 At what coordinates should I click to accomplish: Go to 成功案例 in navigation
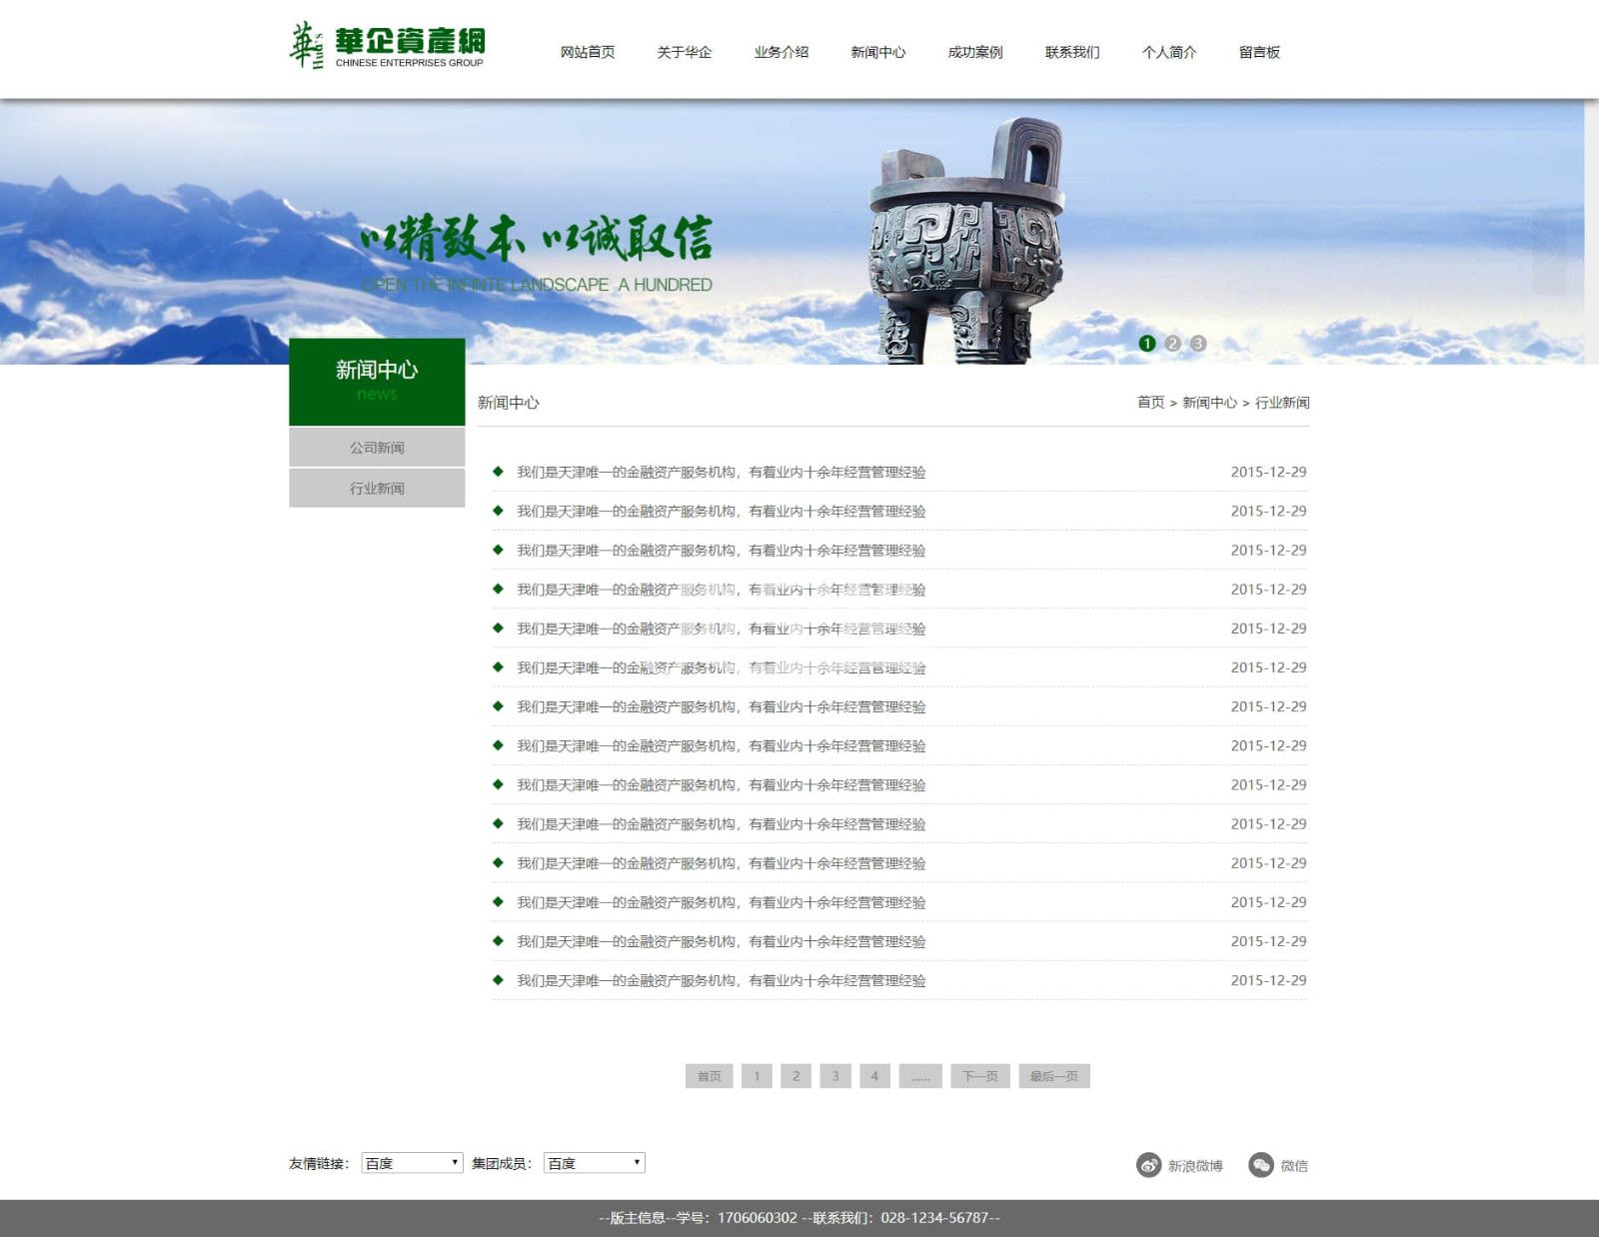pos(975,52)
